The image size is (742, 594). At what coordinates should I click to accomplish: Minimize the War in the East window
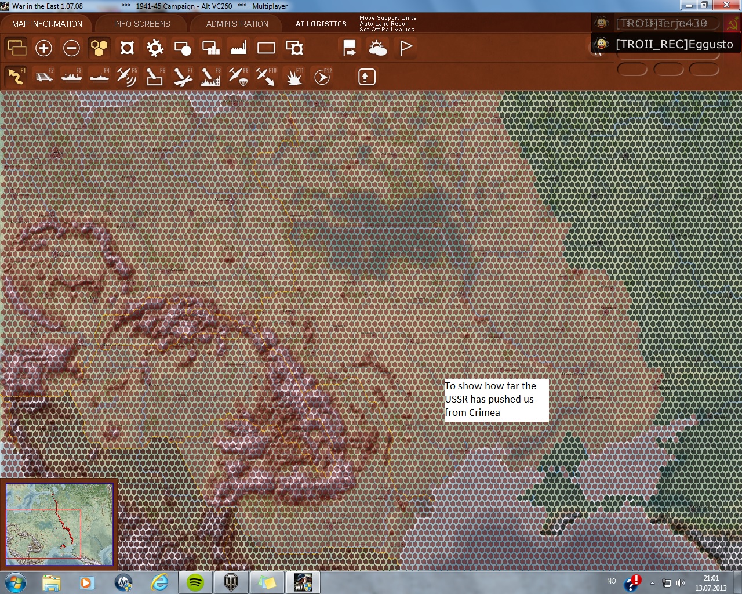pos(689,5)
